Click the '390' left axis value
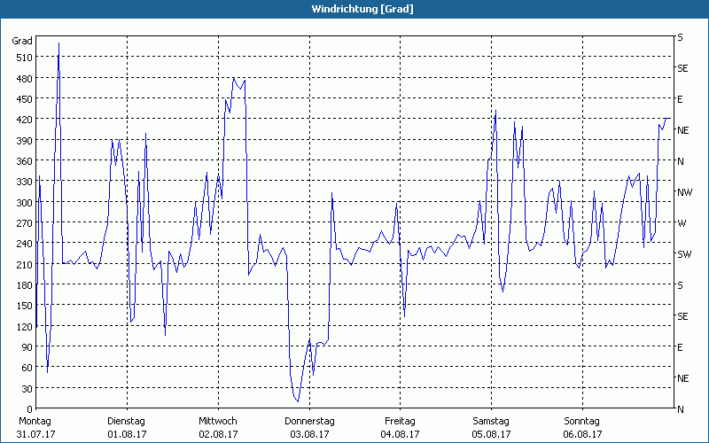 pyautogui.click(x=25, y=141)
